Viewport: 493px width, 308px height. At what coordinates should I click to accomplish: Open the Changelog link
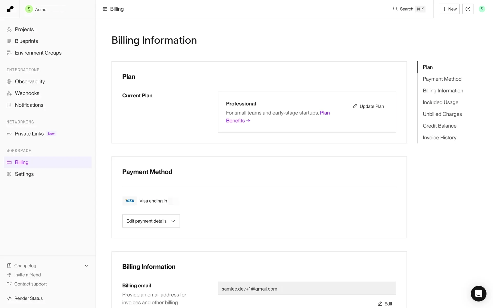(25, 266)
